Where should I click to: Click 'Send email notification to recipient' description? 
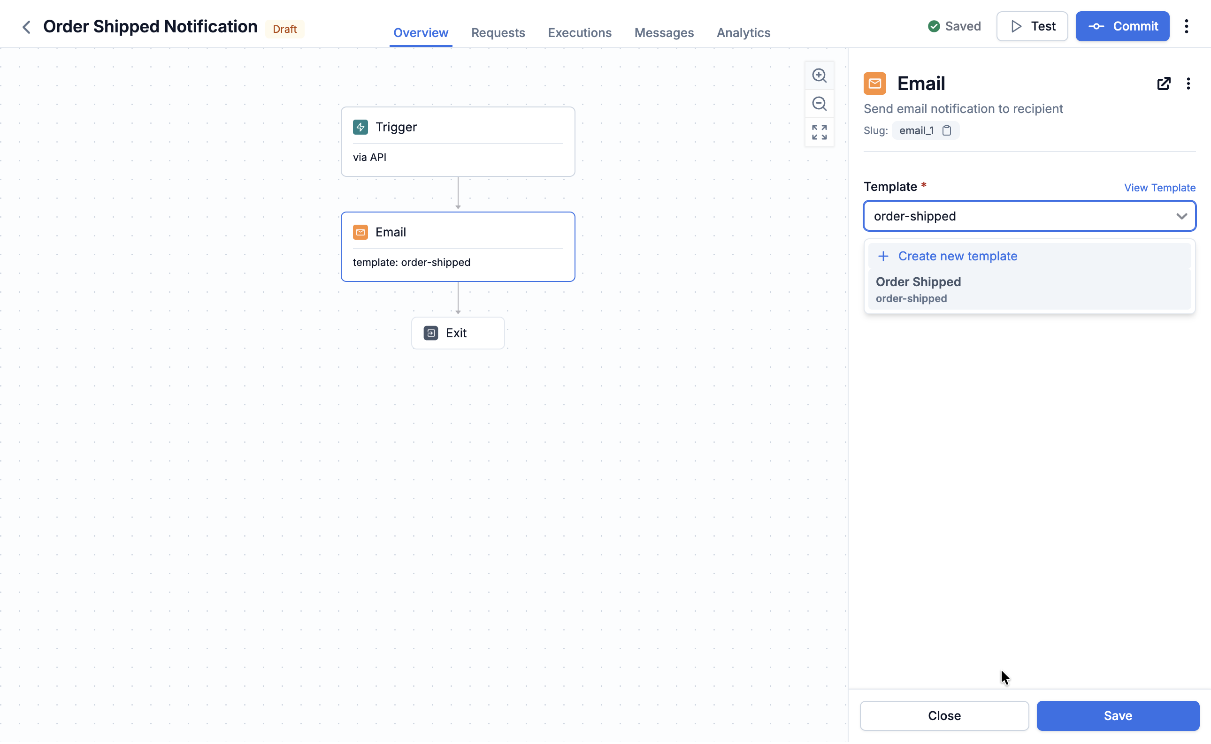(963, 108)
